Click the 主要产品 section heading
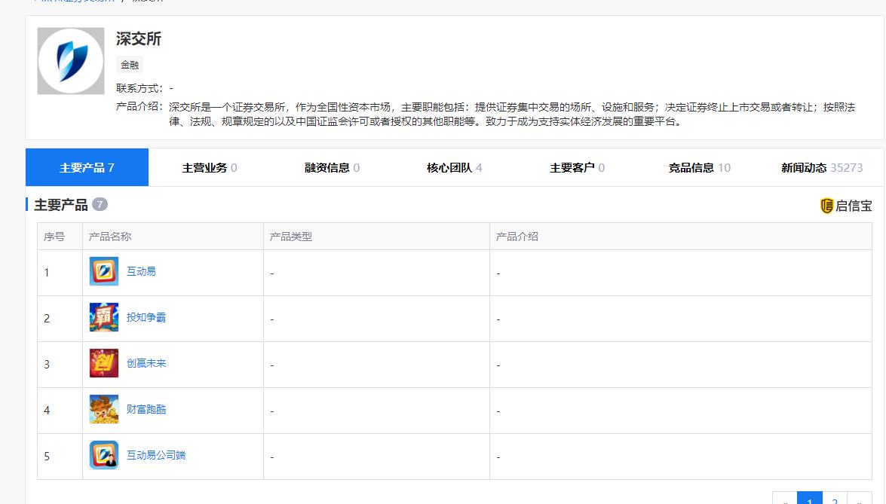This screenshot has width=886, height=504. click(61, 205)
